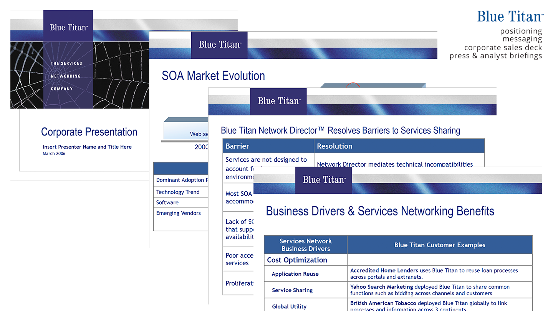
Task: Click the 'March 2006' date
Action: [54, 154]
